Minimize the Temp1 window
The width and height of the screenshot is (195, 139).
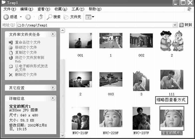(x=176, y=3)
